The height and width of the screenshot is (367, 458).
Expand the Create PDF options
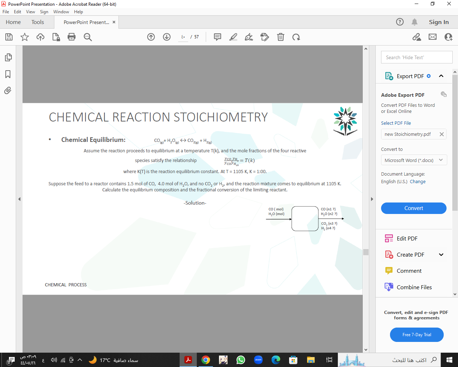click(x=441, y=254)
